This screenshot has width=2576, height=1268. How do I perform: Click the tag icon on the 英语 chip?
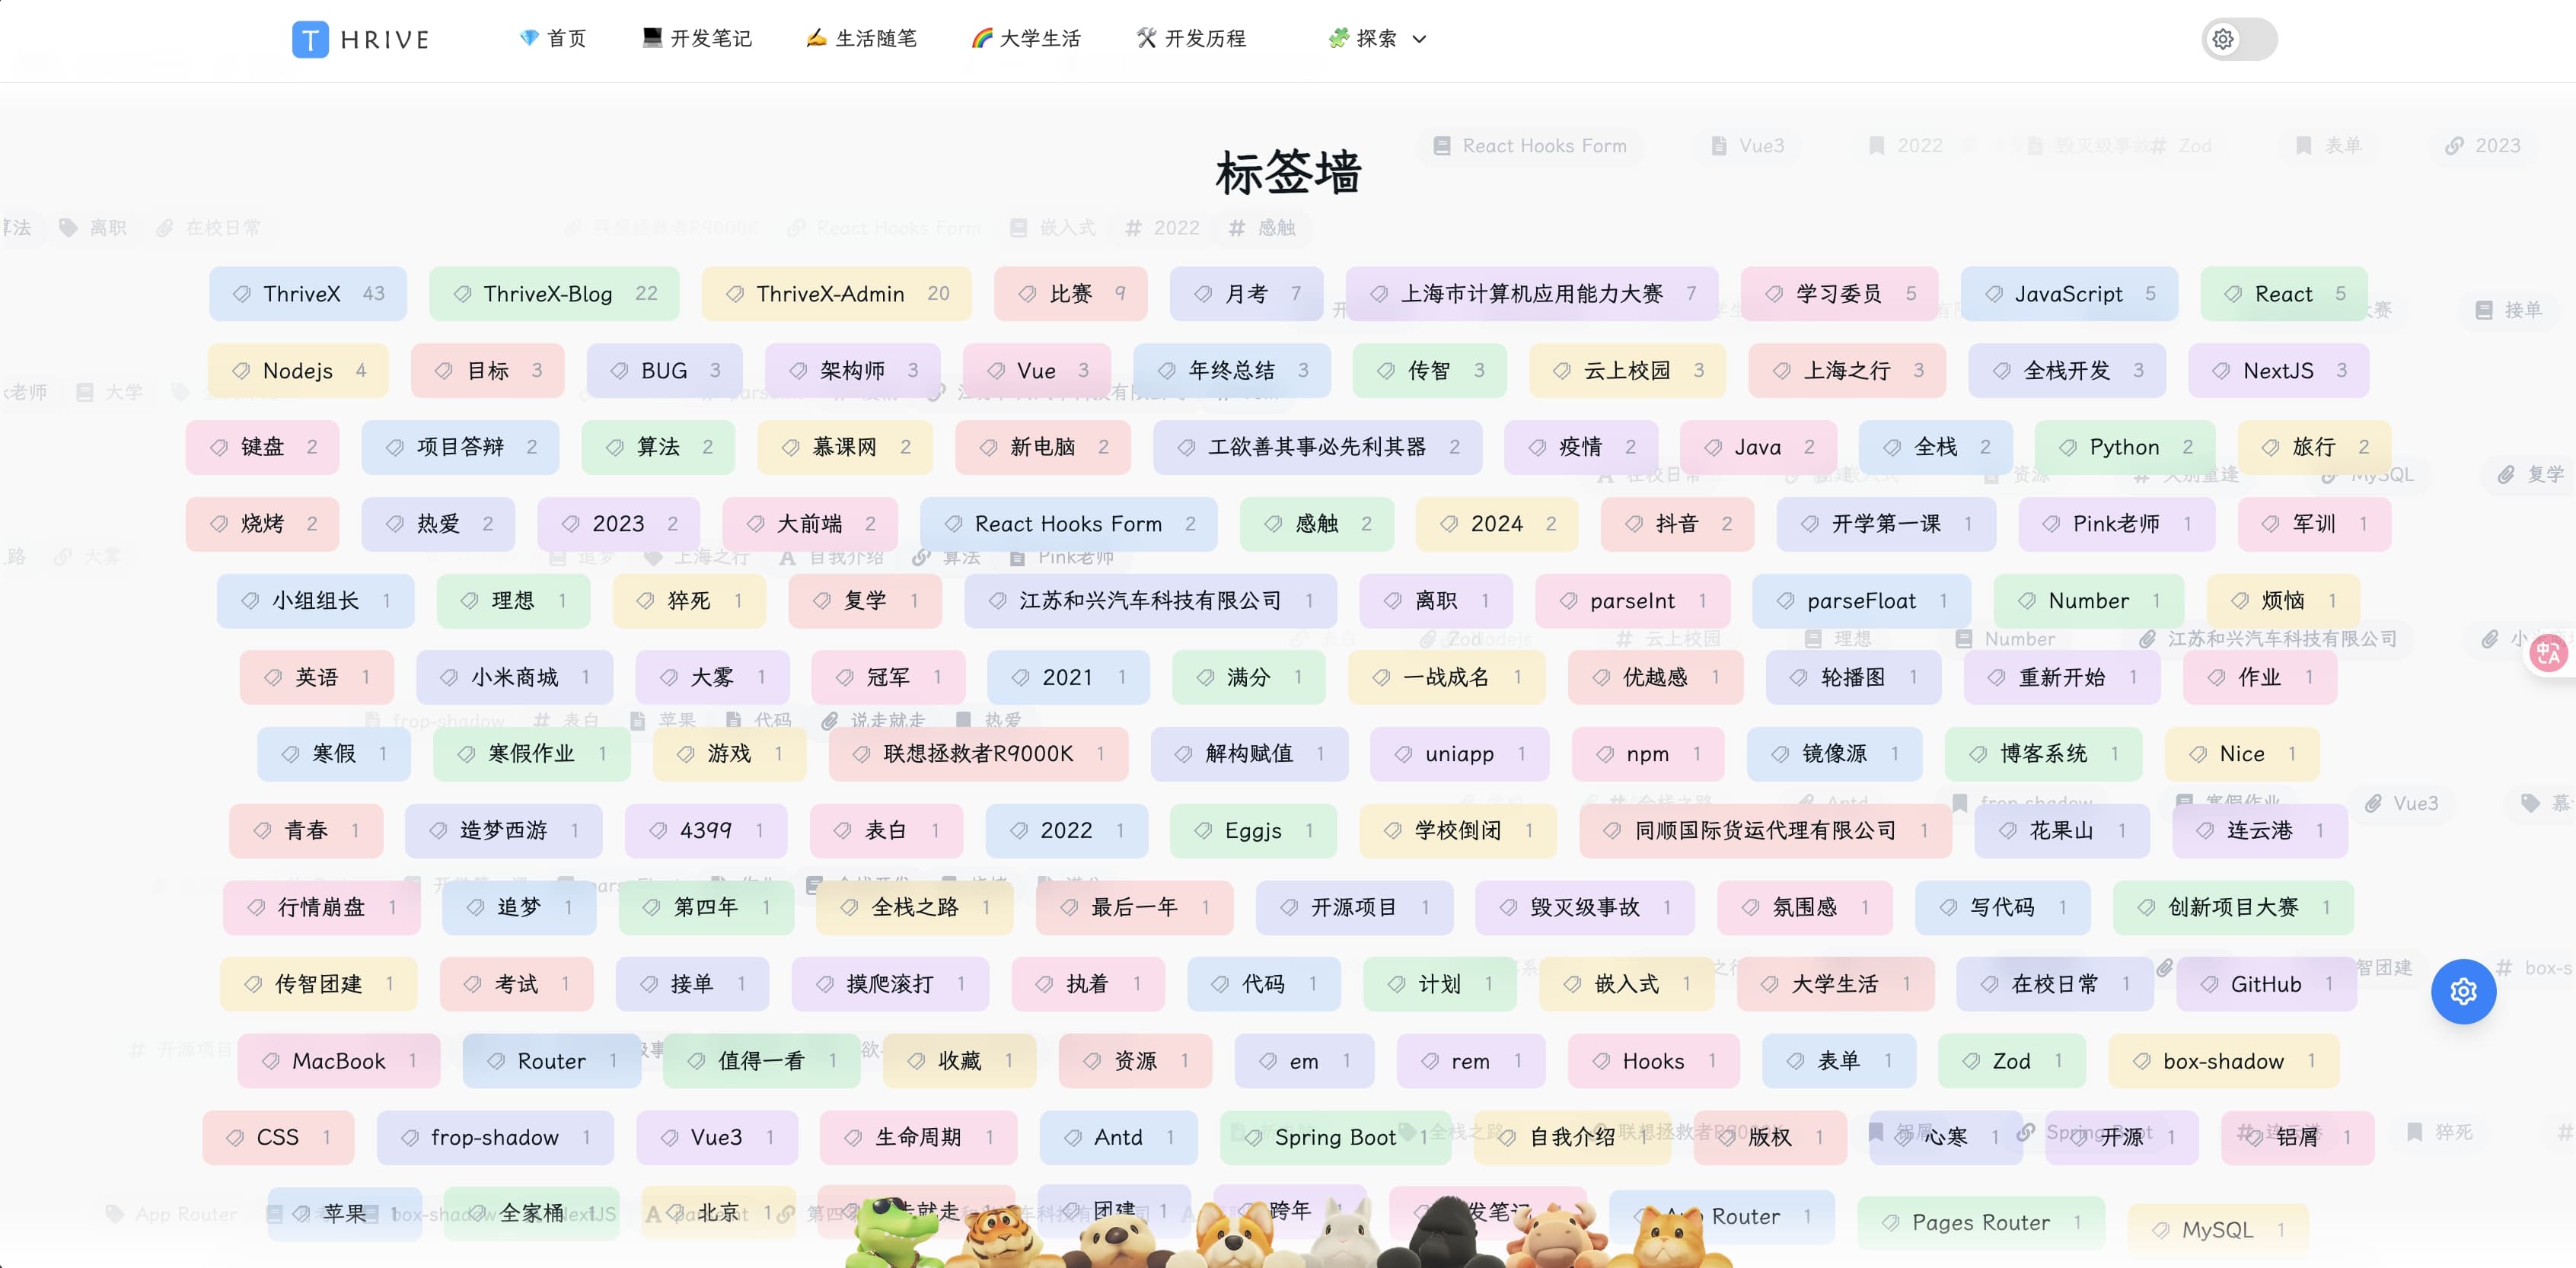pos(272,677)
